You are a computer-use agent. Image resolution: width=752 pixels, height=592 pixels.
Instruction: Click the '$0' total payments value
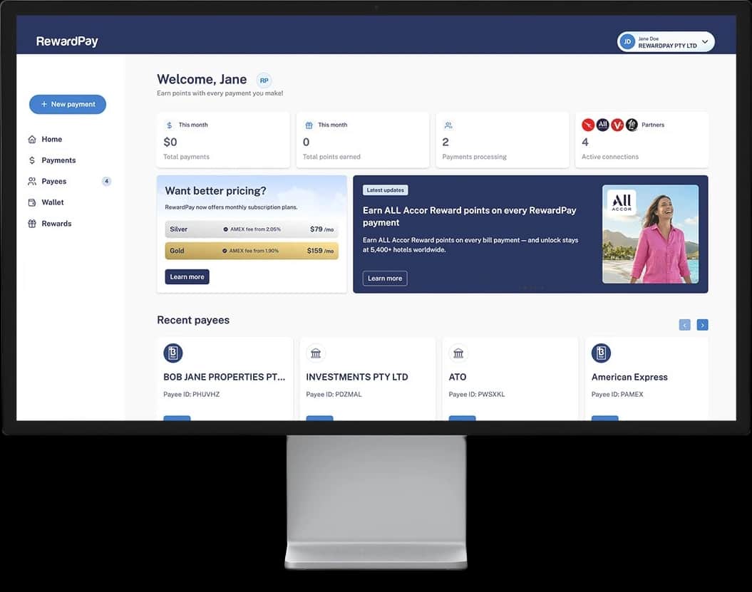tap(170, 142)
